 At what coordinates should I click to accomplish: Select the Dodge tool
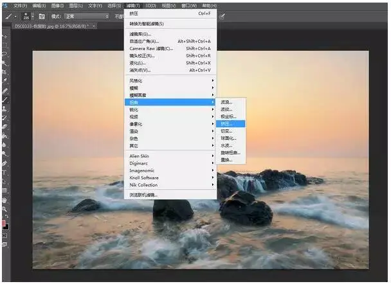click(x=5, y=154)
